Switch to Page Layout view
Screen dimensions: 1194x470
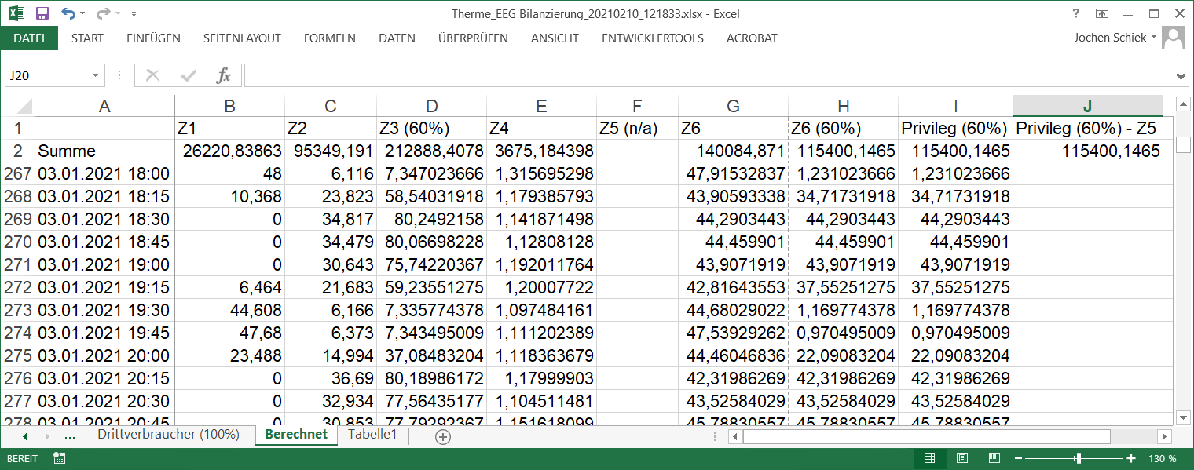coord(961,458)
